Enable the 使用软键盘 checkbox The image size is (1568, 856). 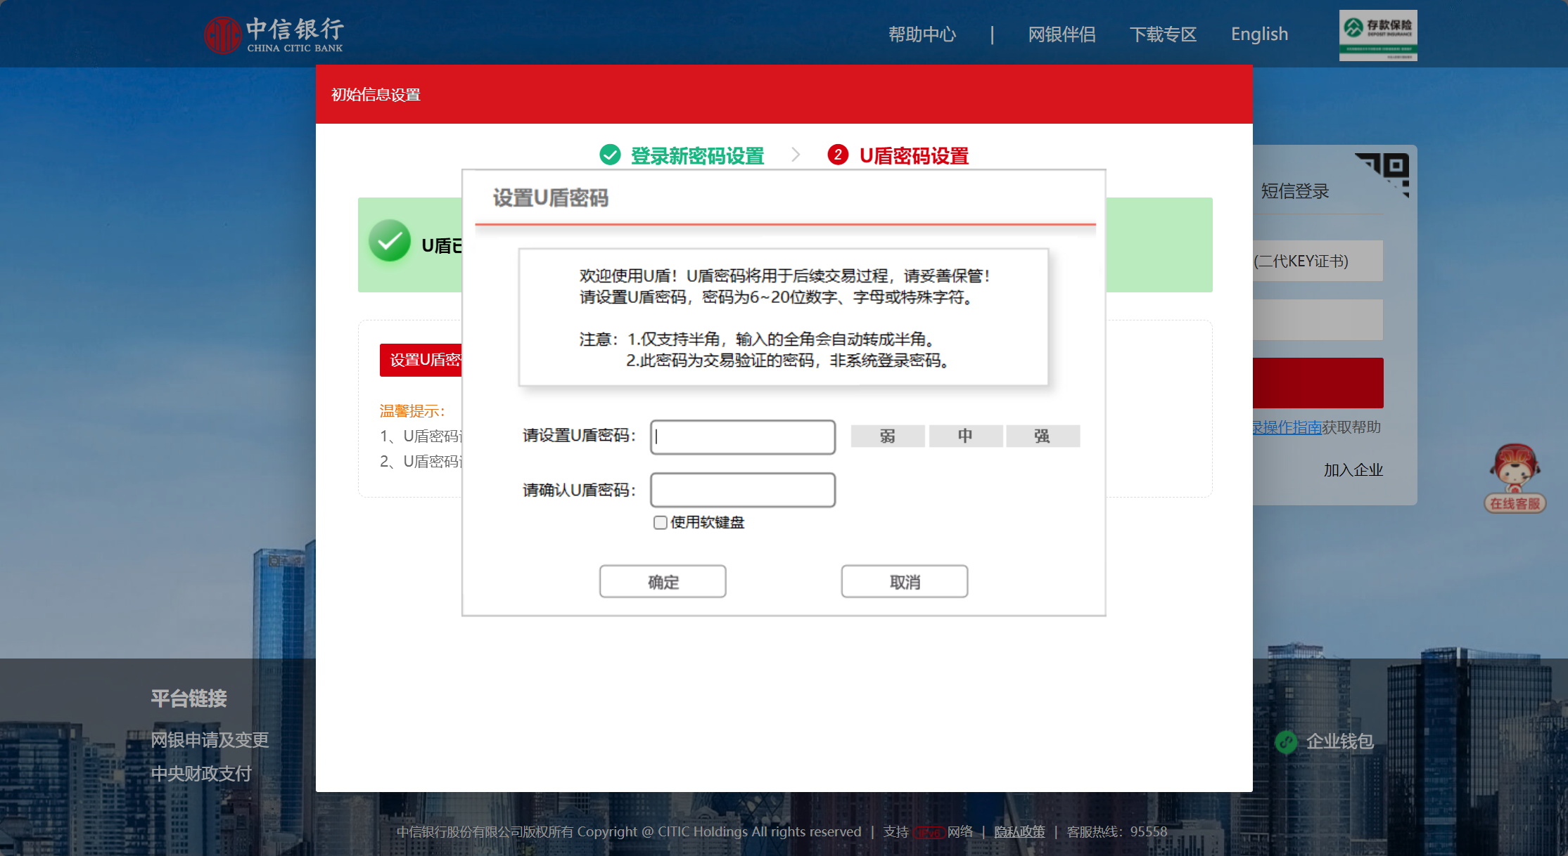[x=660, y=522]
